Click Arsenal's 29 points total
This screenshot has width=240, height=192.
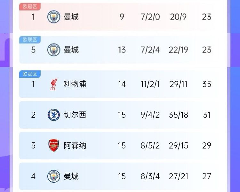[x=207, y=146]
